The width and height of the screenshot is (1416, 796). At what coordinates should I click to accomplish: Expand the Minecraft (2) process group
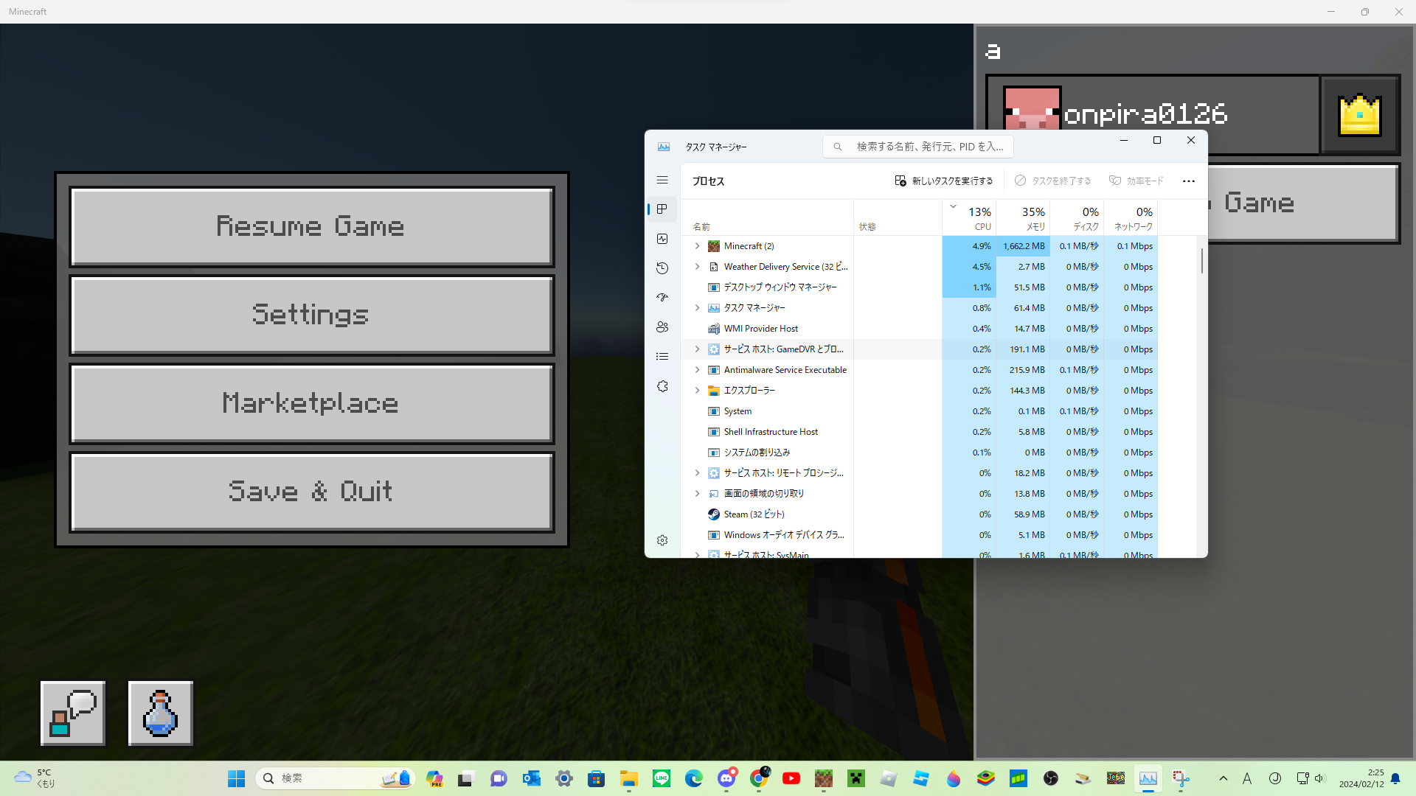pyautogui.click(x=697, y=246)
